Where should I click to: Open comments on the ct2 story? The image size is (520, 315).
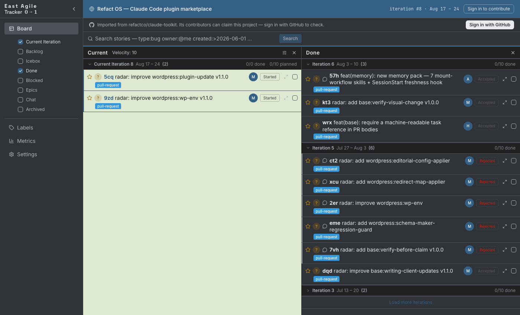click(x=325, y=161)
